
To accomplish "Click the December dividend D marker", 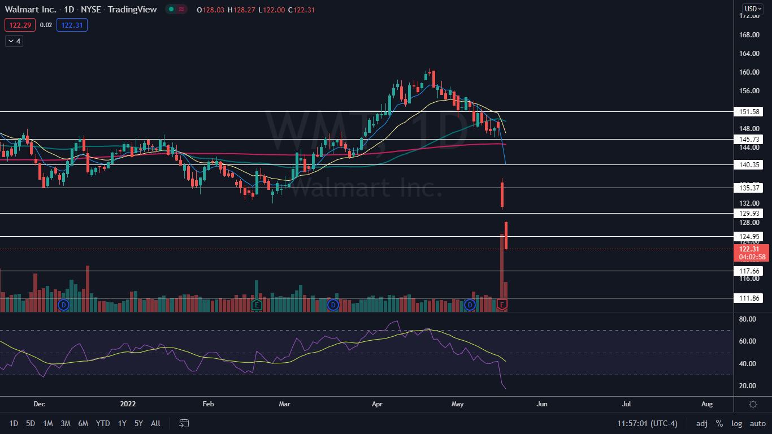I will pos(63,305).
